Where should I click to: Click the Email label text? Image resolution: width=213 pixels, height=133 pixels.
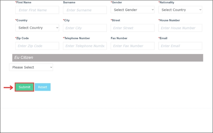(163, 38)
